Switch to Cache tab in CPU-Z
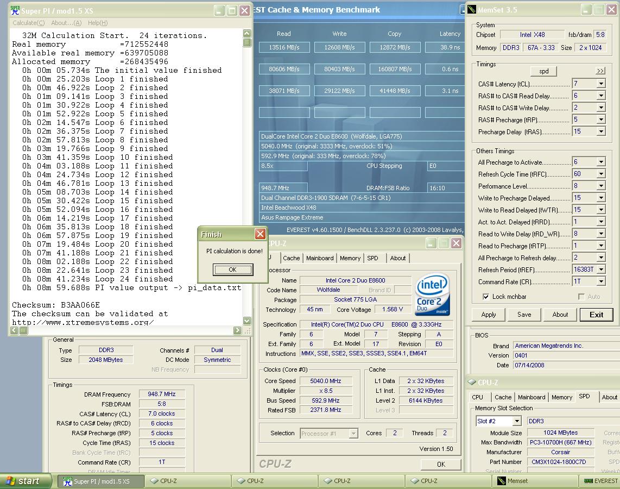 pyautogui.click(x=292, y=258)
